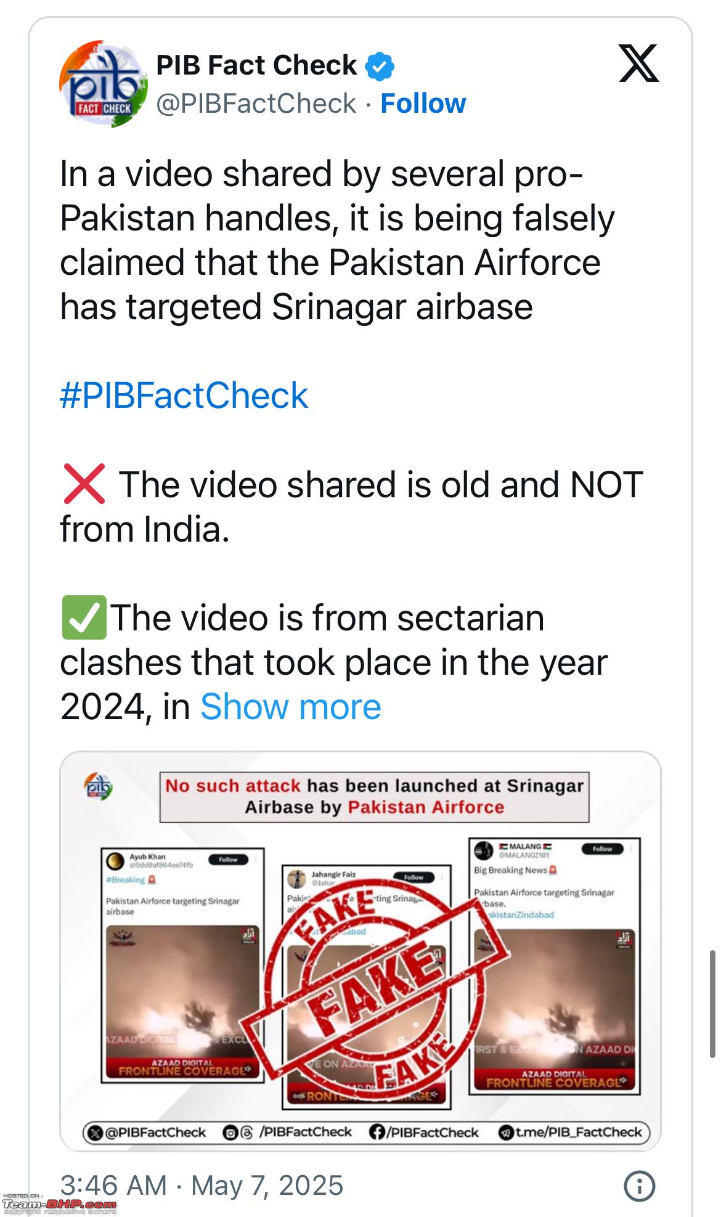The width and height of the screenshot is (721, 1217).
Task: Click the blue verified badge
Action: click(x=380, y=67)
